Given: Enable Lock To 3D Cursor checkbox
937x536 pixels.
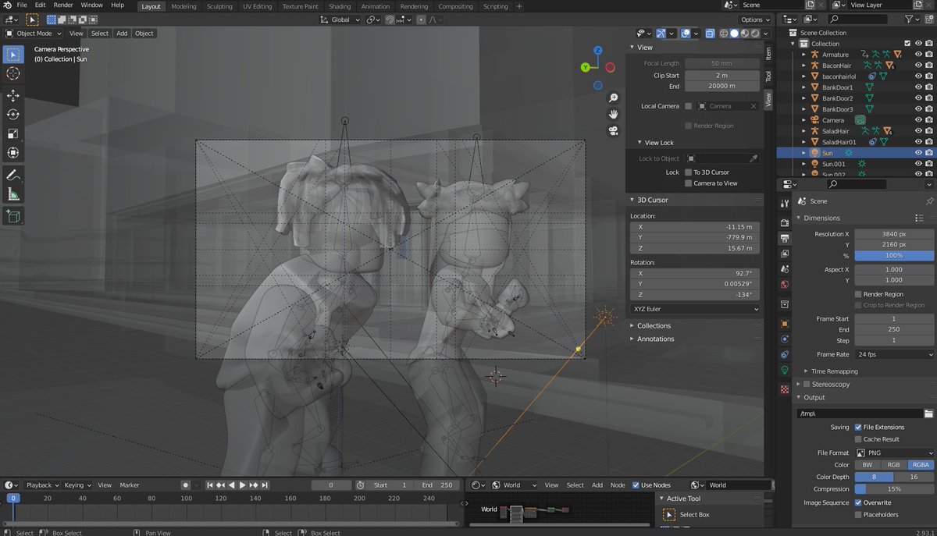Looking at the screenshot, I should pyautogui.click(x=688, y=172).
